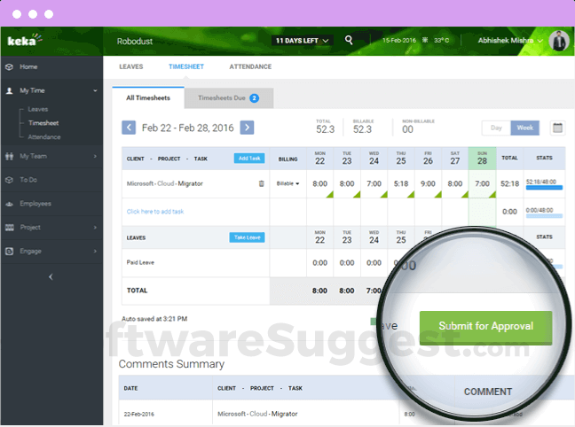The image size is (575, 427).
Task: Expand the Project sidebar menu
Action: tap(51, 227)
